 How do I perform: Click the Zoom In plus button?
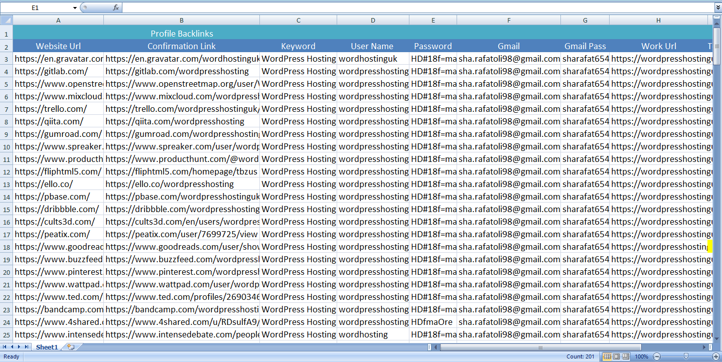click(715, 356)
